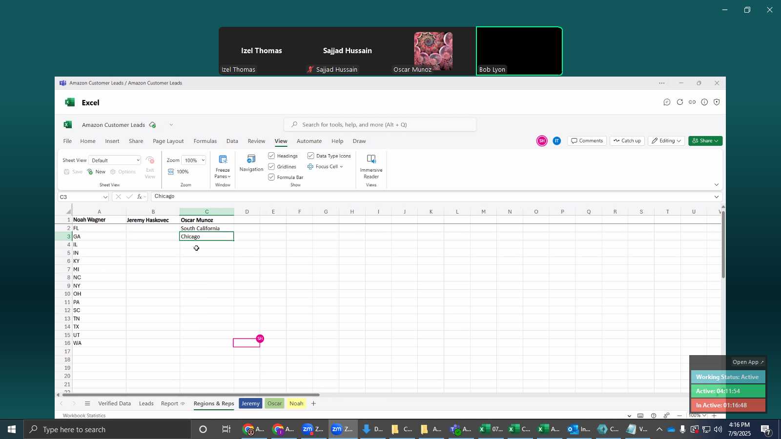Cancel the formula bar entry with X

pos(119,197)
